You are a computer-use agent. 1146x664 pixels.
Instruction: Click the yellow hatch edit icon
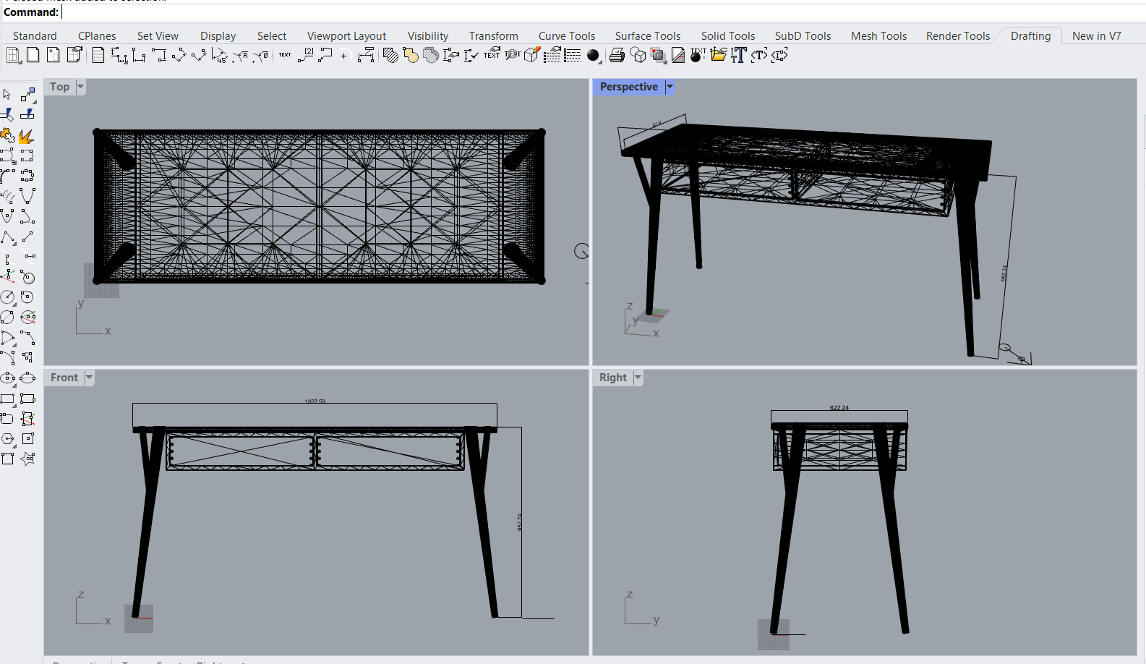[x=411, y=56]
